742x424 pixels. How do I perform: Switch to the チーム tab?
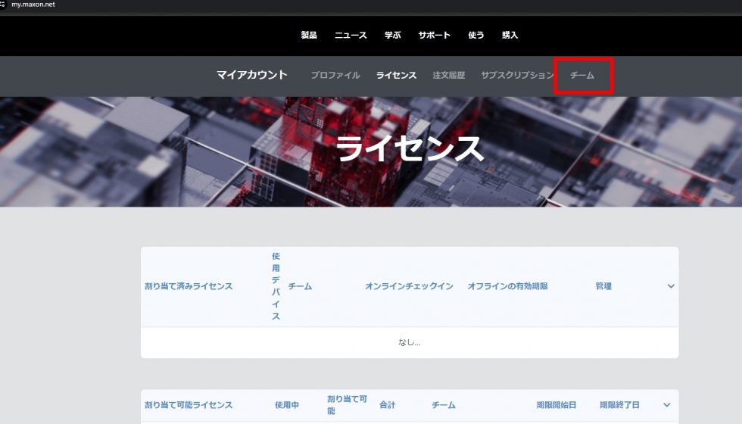click(582, 75)
